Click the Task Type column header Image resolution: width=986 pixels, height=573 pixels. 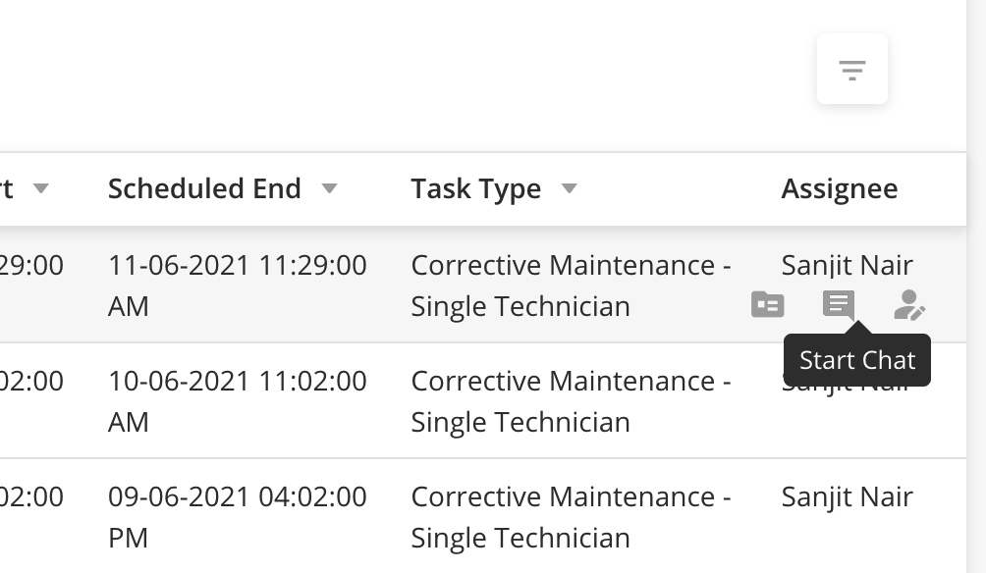point(476,188)
